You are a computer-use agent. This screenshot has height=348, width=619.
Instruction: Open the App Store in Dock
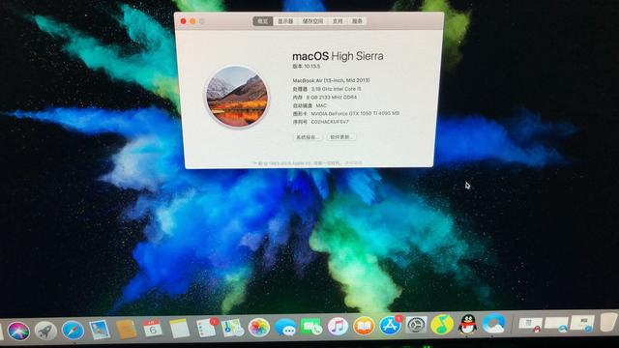(x=390, y=326)
